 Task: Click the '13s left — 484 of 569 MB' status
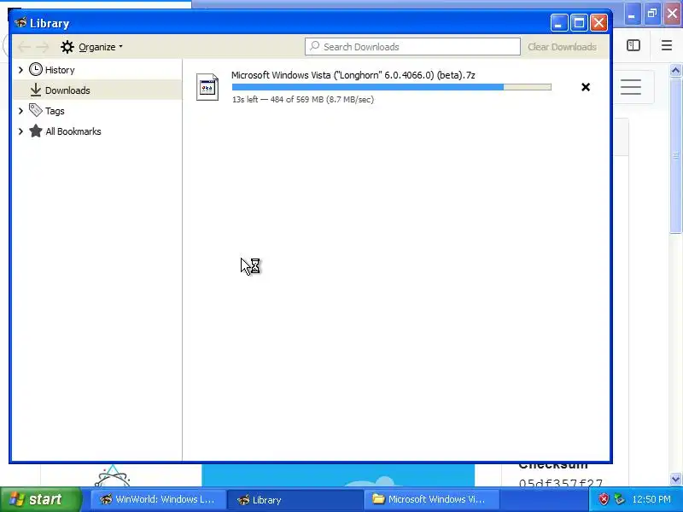pyautogui.click(x=303, y=99)
